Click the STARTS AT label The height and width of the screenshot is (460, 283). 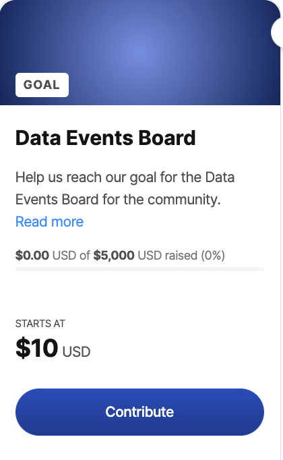40,324
